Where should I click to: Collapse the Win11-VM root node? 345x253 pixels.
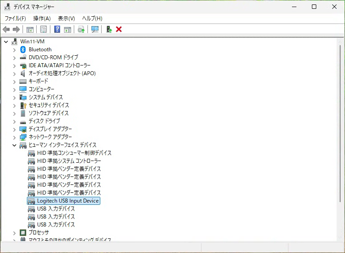[6, 42]
